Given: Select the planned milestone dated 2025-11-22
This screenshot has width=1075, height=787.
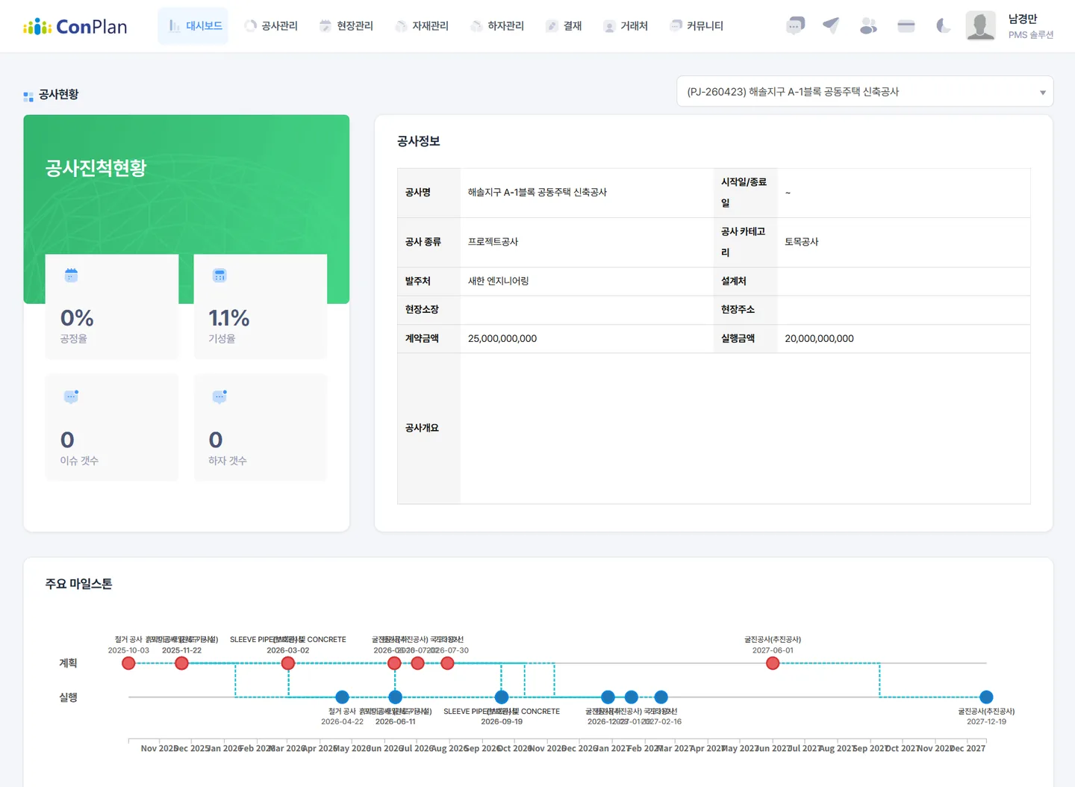Looking at the screenshot, I should (x=181, y=663).
